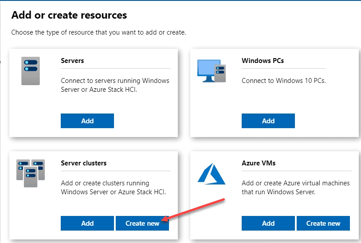The width and height of the screenshot is (361, 243).
Task: Click the Servers tower icon
Action: coord(31,71)
